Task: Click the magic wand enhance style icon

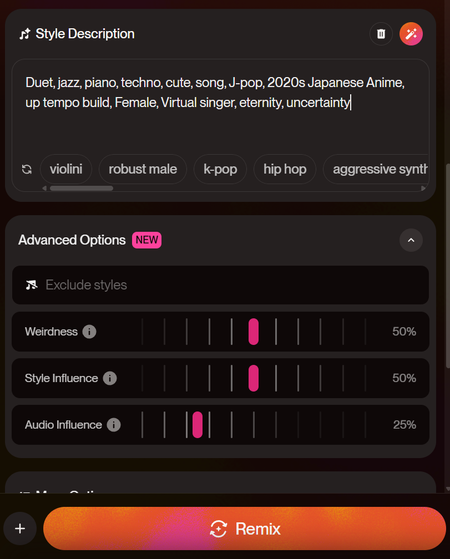Action: 411,34
